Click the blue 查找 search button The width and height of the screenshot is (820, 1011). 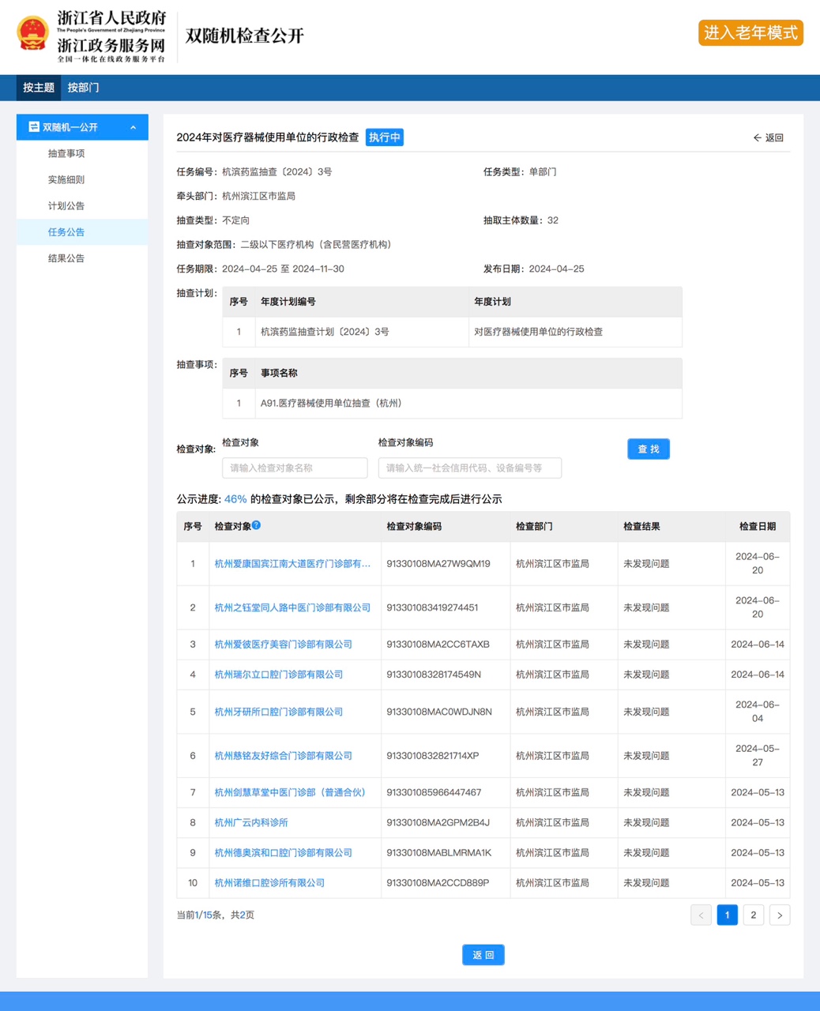pos(648,449)
